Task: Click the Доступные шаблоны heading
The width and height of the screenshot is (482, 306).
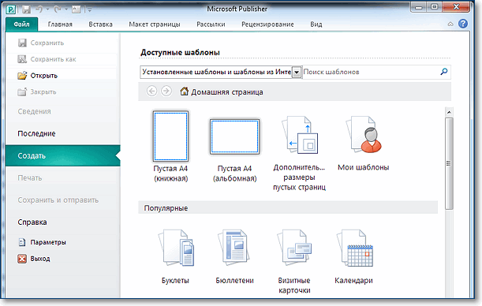Action: tap(180, 52)
